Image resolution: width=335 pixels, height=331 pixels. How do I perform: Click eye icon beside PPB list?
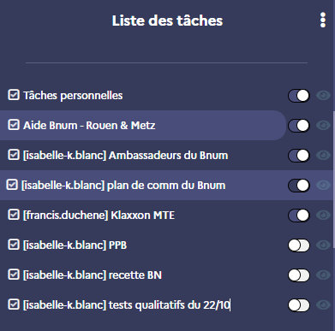[x=323, y=245]
